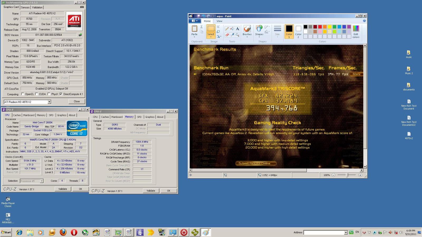Enable the PhysX checkbox in GPU-Z
Screen dimensions: 422x237
[x=49, y=94]
